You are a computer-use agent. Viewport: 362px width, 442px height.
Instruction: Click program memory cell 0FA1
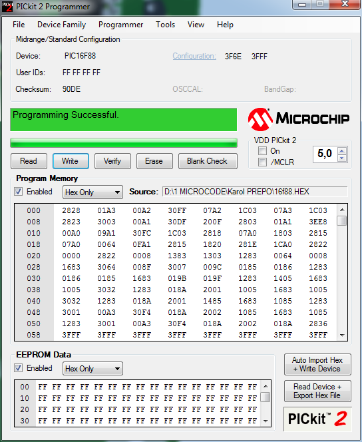click(142, 244)
